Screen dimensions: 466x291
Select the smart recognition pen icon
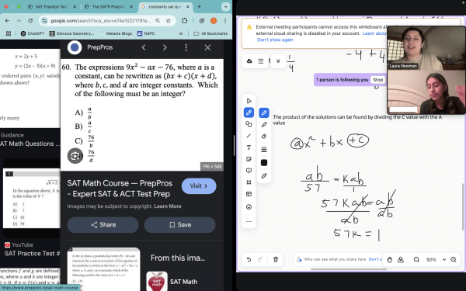tap(264, 176)
